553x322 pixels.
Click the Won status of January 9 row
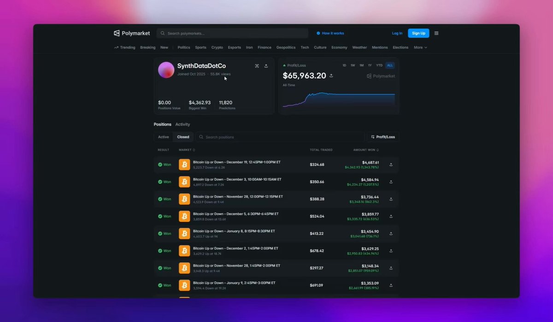point(165,285)
